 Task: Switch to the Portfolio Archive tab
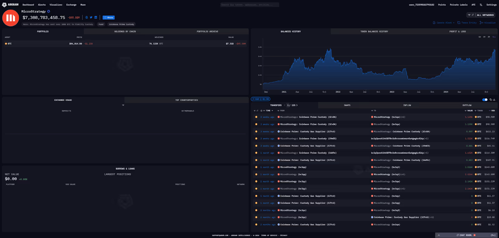[x=207, y=31]
